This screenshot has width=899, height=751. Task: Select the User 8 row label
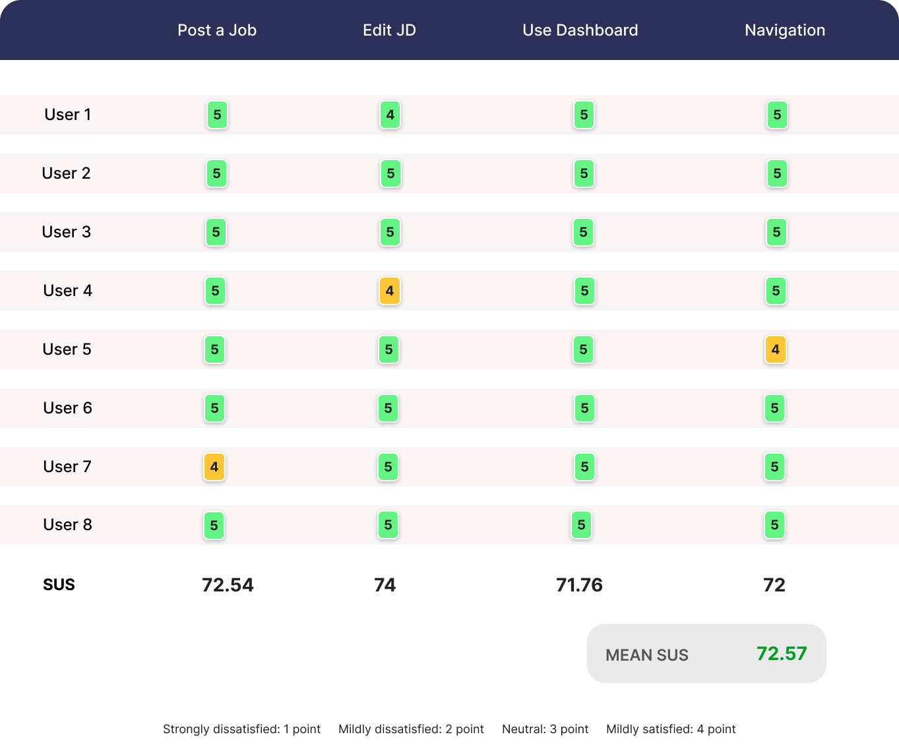point(67,525)
